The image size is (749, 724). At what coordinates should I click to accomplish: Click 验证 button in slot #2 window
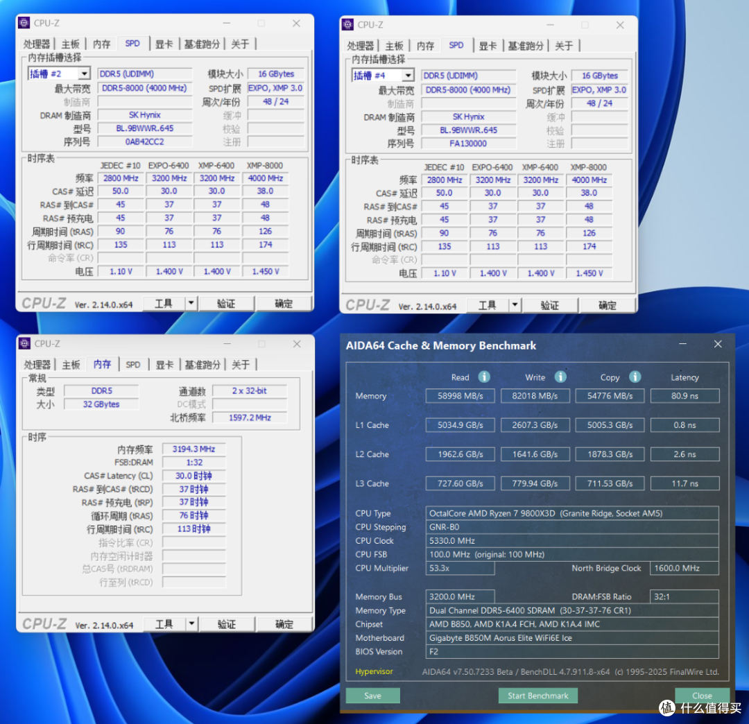tap(226, 303)
